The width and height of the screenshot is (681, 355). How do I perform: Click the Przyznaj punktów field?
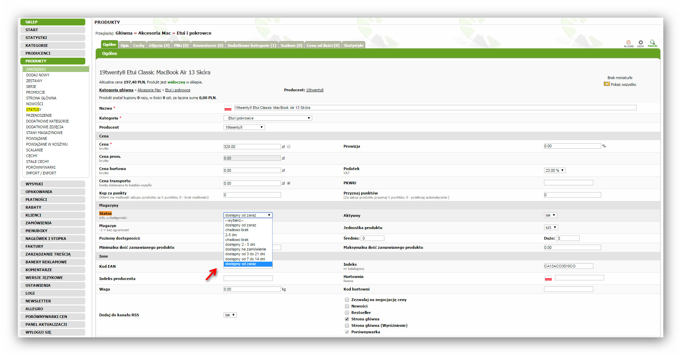[573, 195]
